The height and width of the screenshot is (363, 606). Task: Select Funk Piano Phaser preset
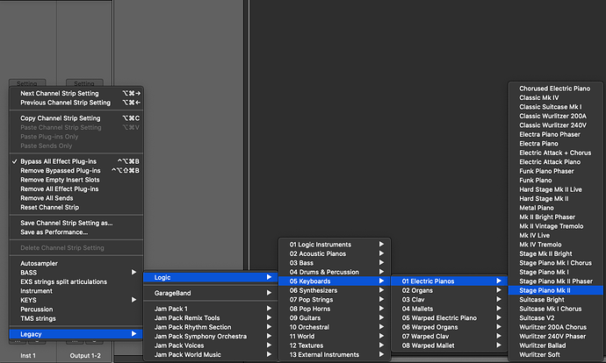pos(556,171)
